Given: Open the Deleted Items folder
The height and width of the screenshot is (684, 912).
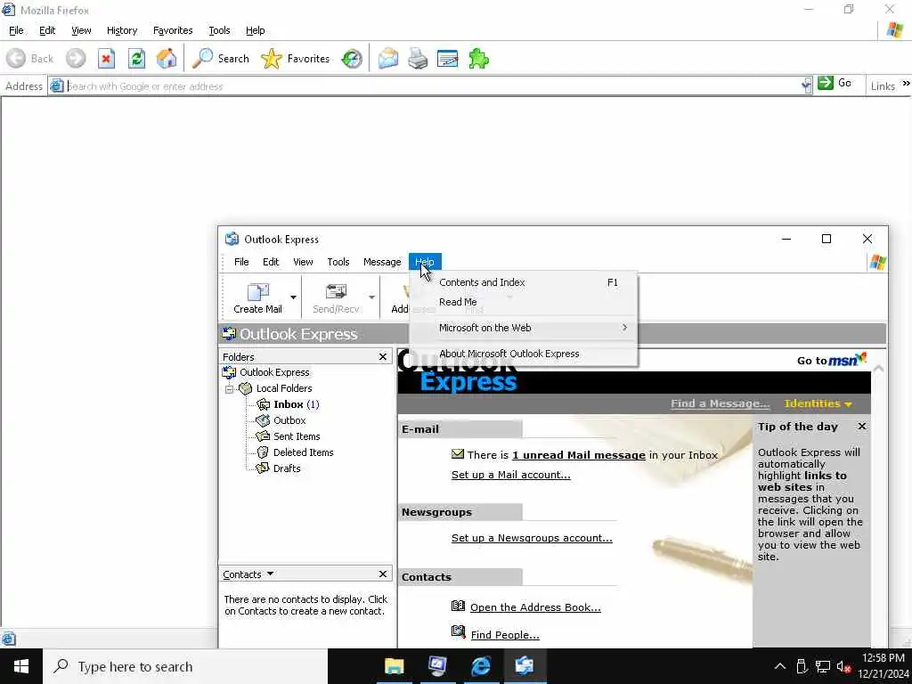Looking at the screenshot, I should [x=303, y=452].
